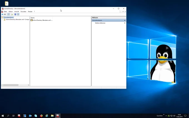
Task: Click the tree pane horizontal scrollbar thumb
Action: (11, 85)
